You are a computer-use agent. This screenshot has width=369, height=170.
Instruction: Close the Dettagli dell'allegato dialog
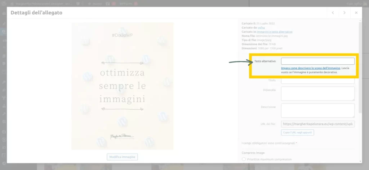tap(356, 13)
